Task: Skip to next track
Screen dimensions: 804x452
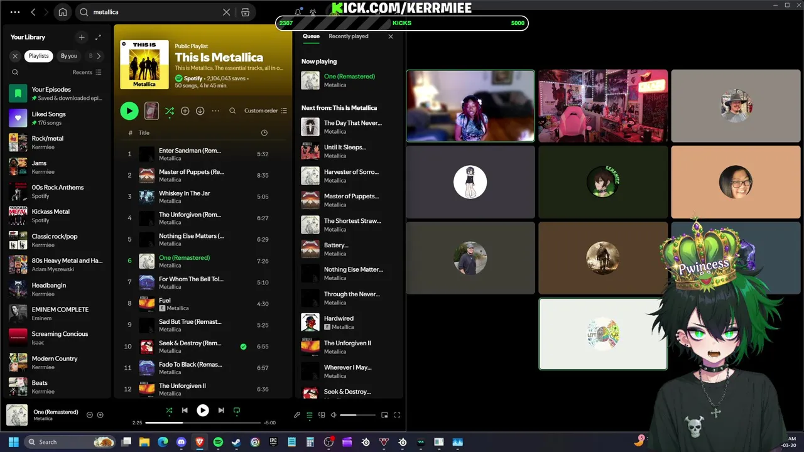Action: 221,411
